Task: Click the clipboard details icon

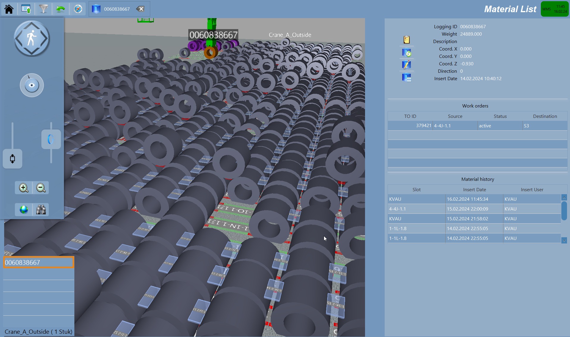Action: (x=407, y=40)
